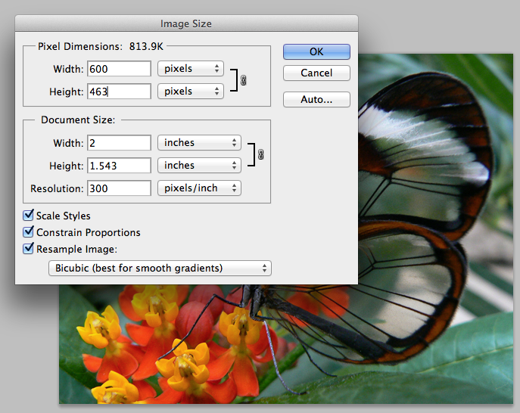520x413 pixels.
Task: Click the pixel Height field showing 463
Action: point(119,92)
